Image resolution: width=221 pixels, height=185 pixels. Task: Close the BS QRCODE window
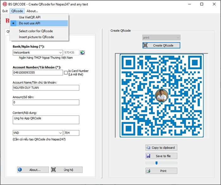[x=214, y=4]
